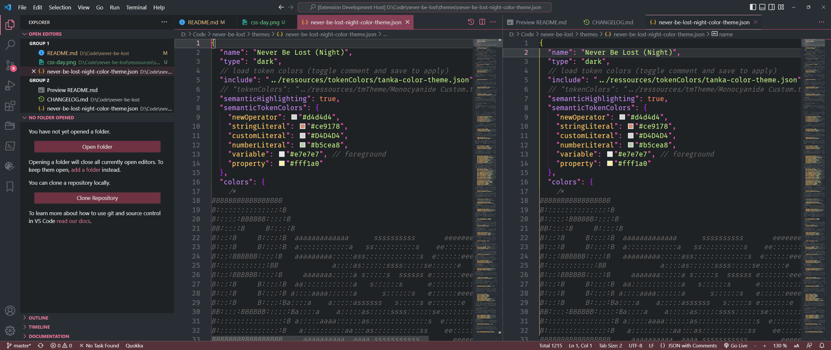Click the #ce9178 color swatch in left editor

click(x=302, y=126)
